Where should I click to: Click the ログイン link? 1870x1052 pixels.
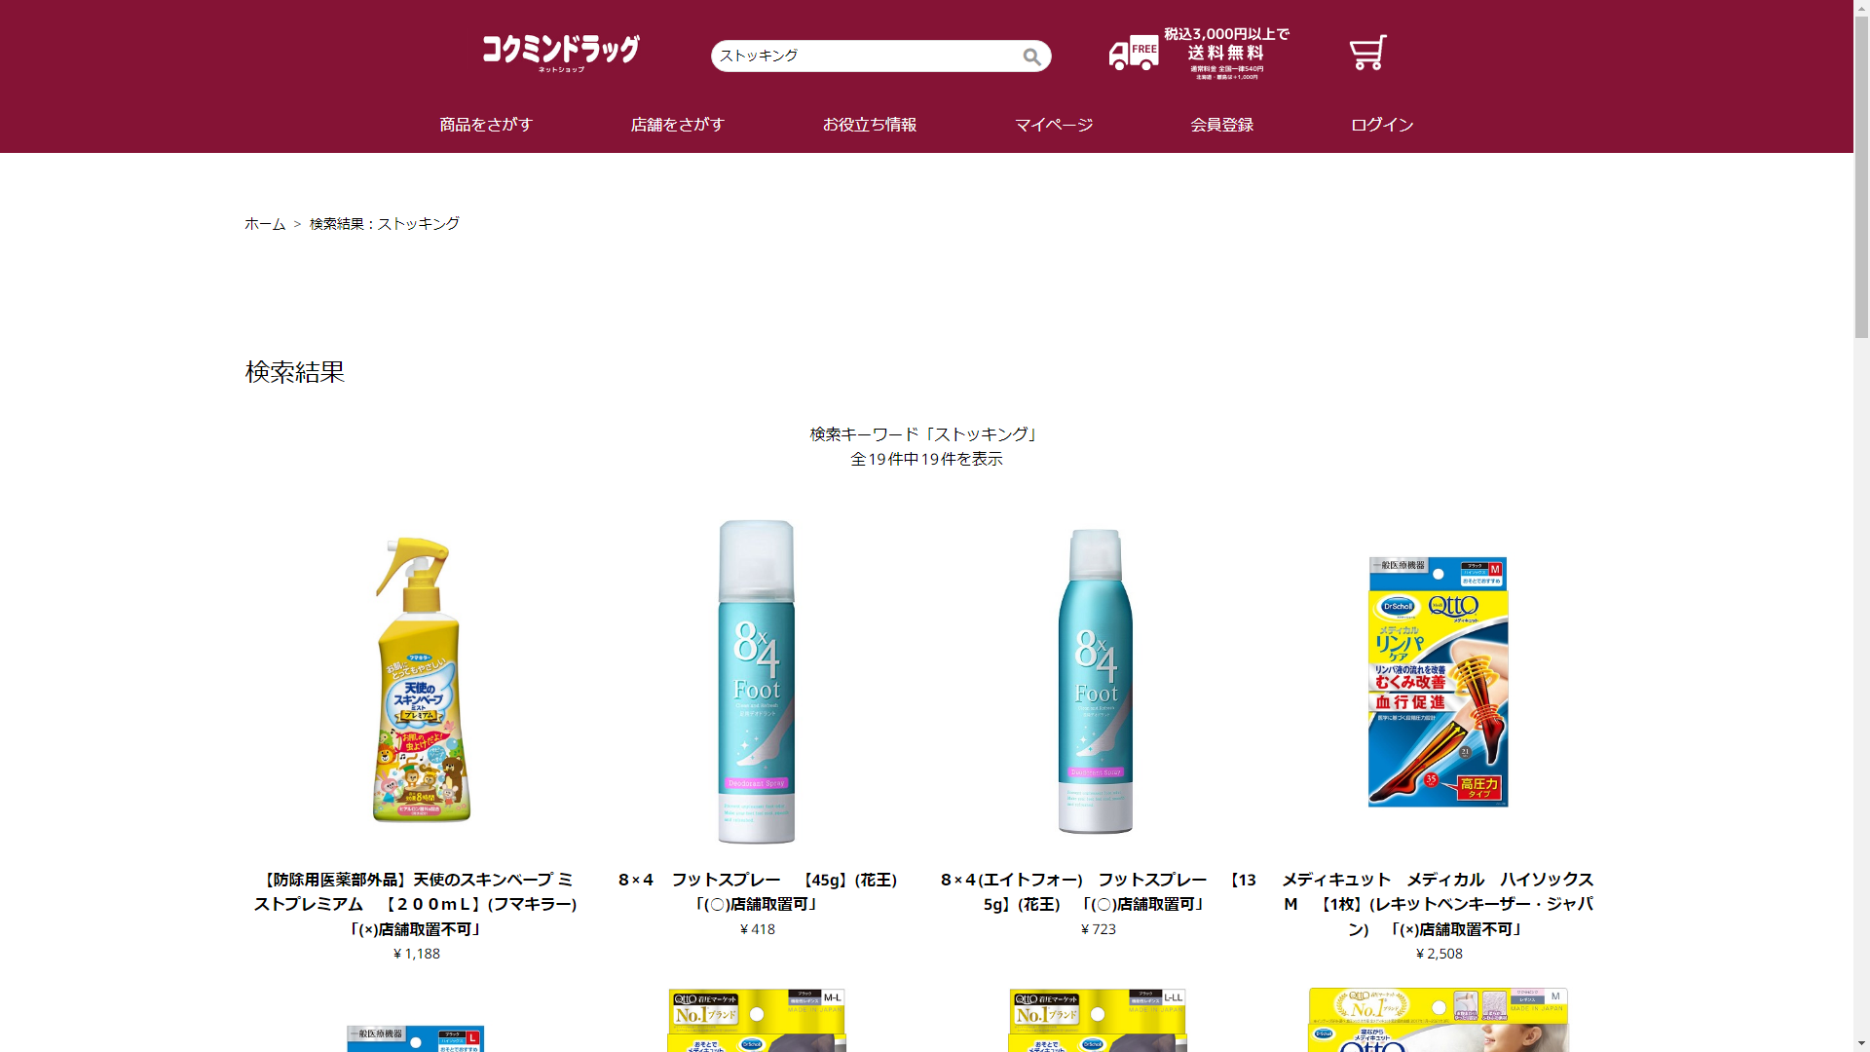1382,125
